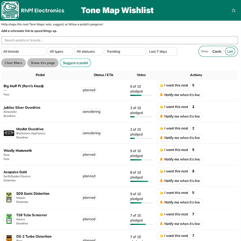Click the Acapulco Gold votes progress bar

(141, 181)
